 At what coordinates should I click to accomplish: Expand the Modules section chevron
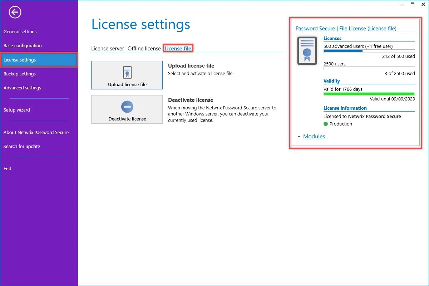point(299,137)
